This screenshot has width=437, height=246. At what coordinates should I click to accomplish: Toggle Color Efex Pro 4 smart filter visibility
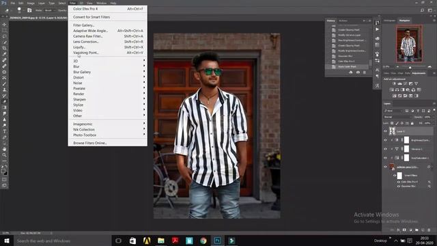[399, 182]
